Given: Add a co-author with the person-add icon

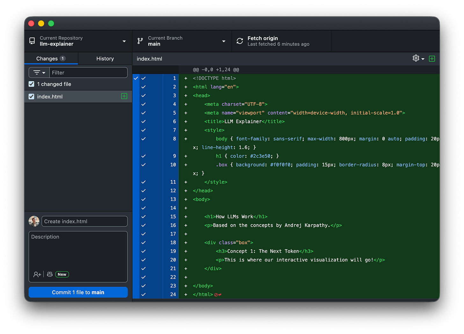Looking at the screenshot, I should coord(37,274).
